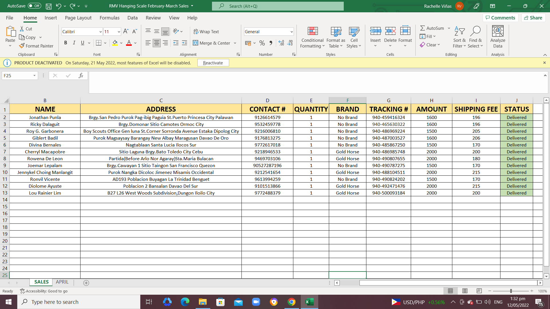Image resolution: width=550 pixels, height=309 pixels.
Task: Toggle Bold formatting
Action: (66, 43)
